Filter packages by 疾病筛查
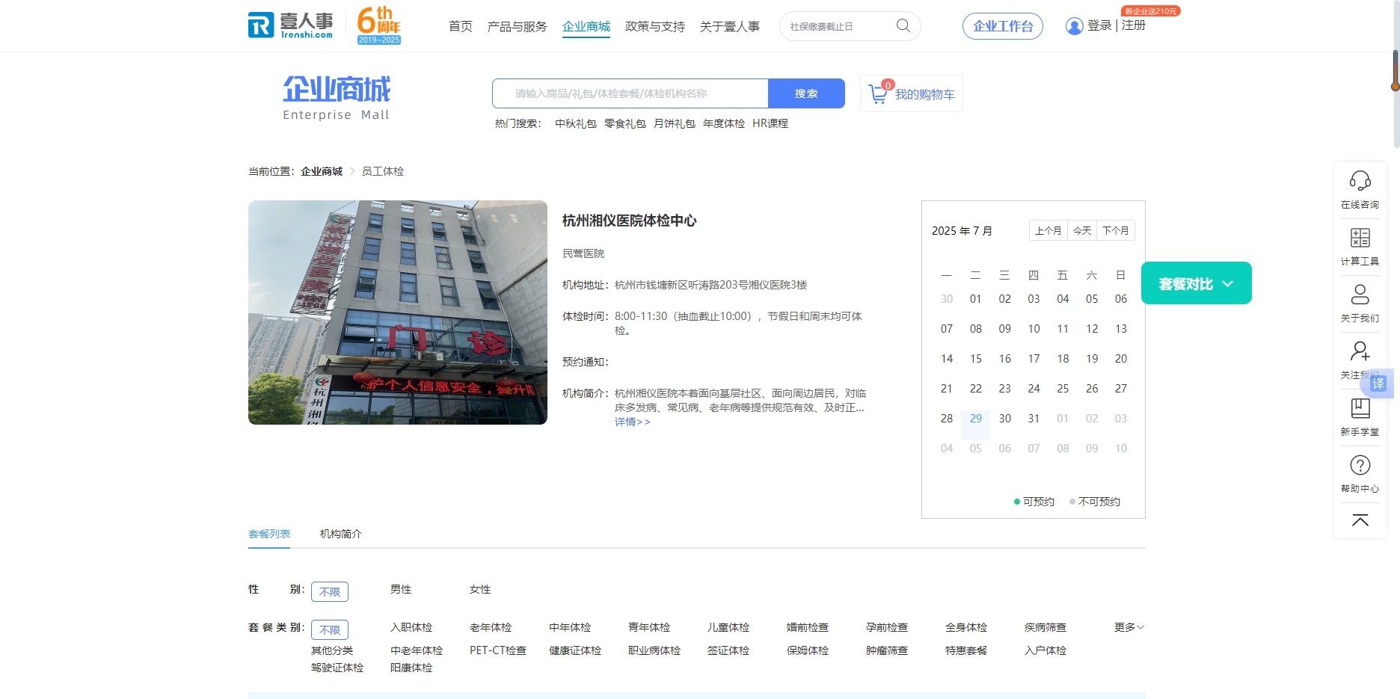This screenshot has height=699, width=1400. [x=1046, y=627]
